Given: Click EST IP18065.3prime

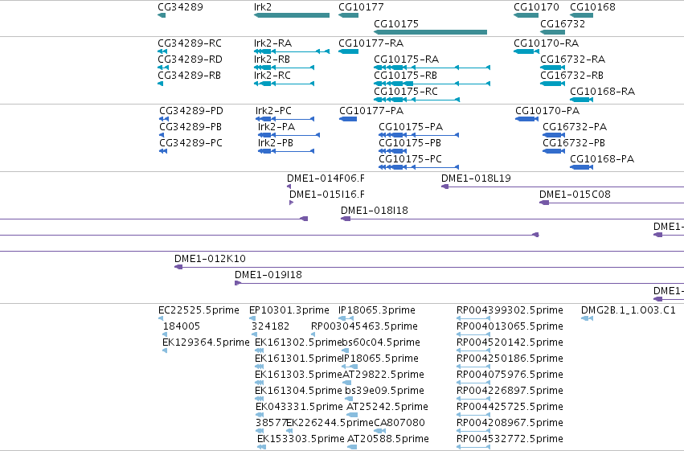Looking at the screenshot, I should click(x=377, y=310).
